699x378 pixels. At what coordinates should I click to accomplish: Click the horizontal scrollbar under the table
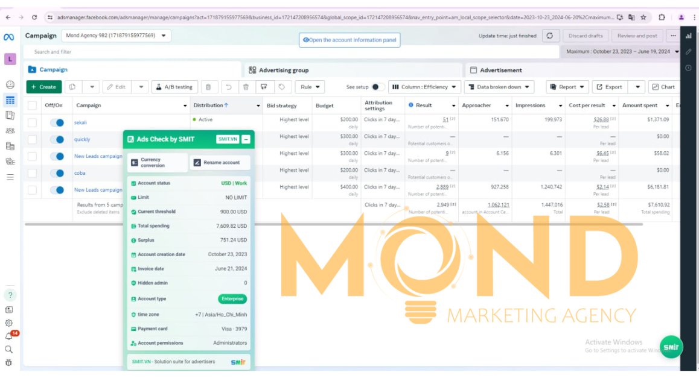[334, 224]
